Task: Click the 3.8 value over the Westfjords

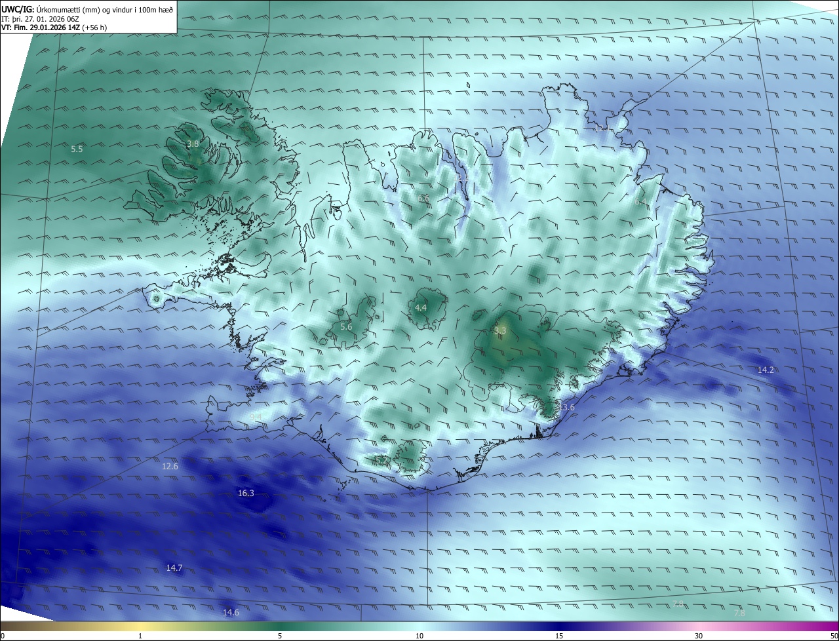Action: click(193, 144)
